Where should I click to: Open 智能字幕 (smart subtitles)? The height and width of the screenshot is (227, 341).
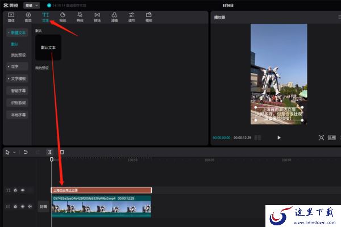click(x=18, y=91)
